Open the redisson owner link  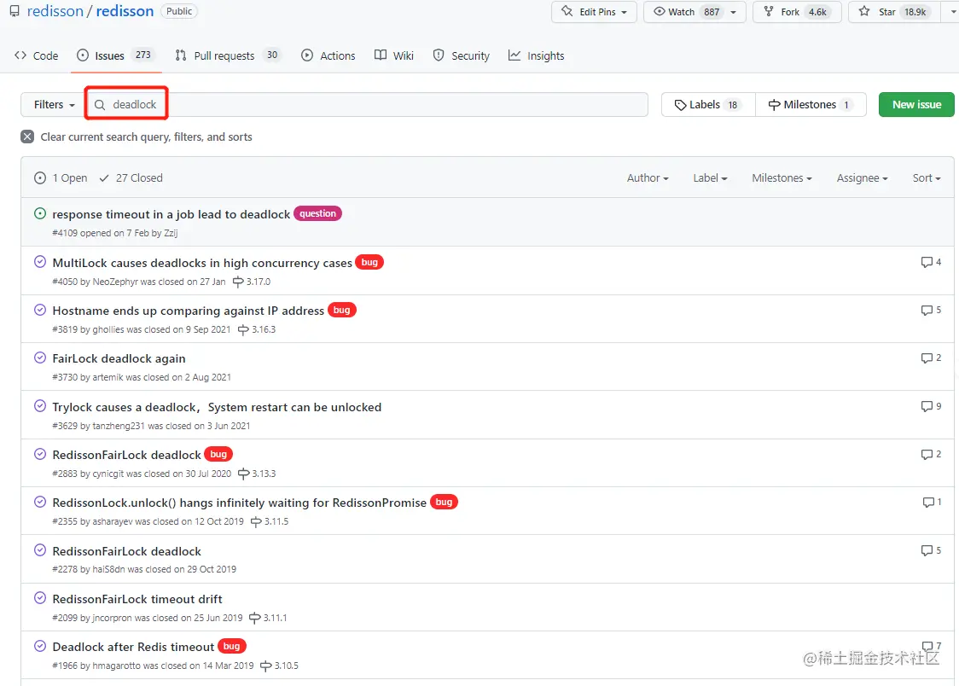click(x=55, y=11)
